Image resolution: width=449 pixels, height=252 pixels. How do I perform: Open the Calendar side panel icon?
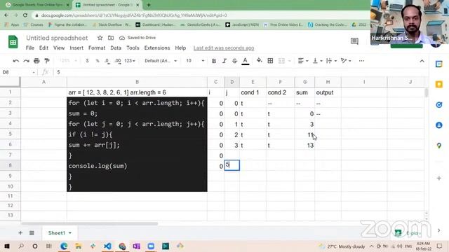pos(438,64)
